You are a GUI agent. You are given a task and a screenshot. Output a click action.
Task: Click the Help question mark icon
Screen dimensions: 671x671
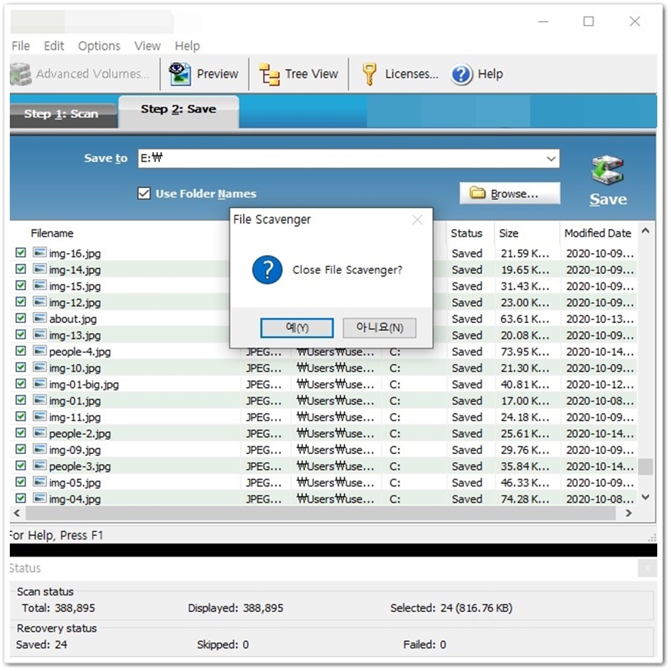click(461, 75)
